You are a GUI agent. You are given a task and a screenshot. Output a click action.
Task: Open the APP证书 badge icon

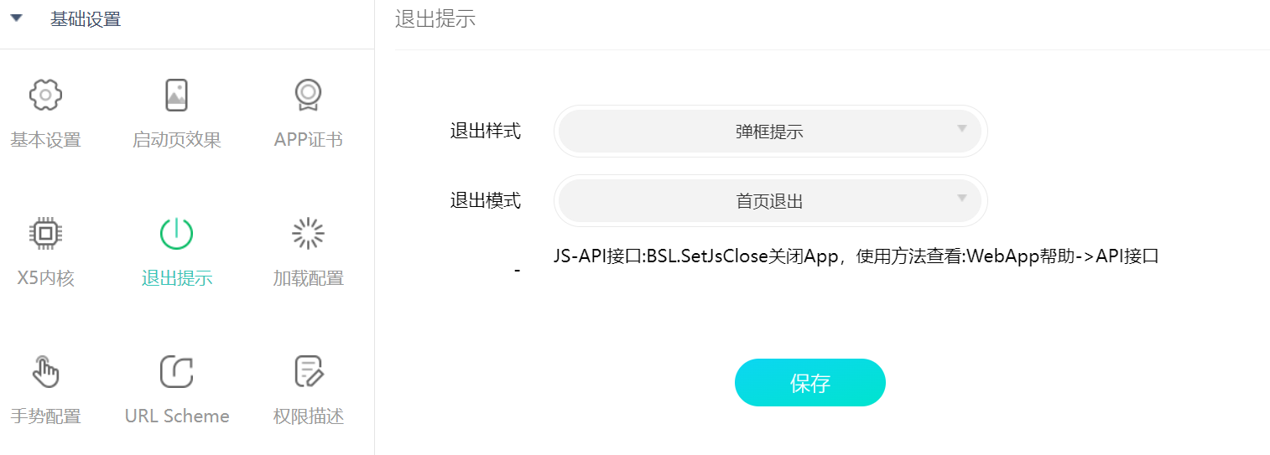tap(308, 96)
